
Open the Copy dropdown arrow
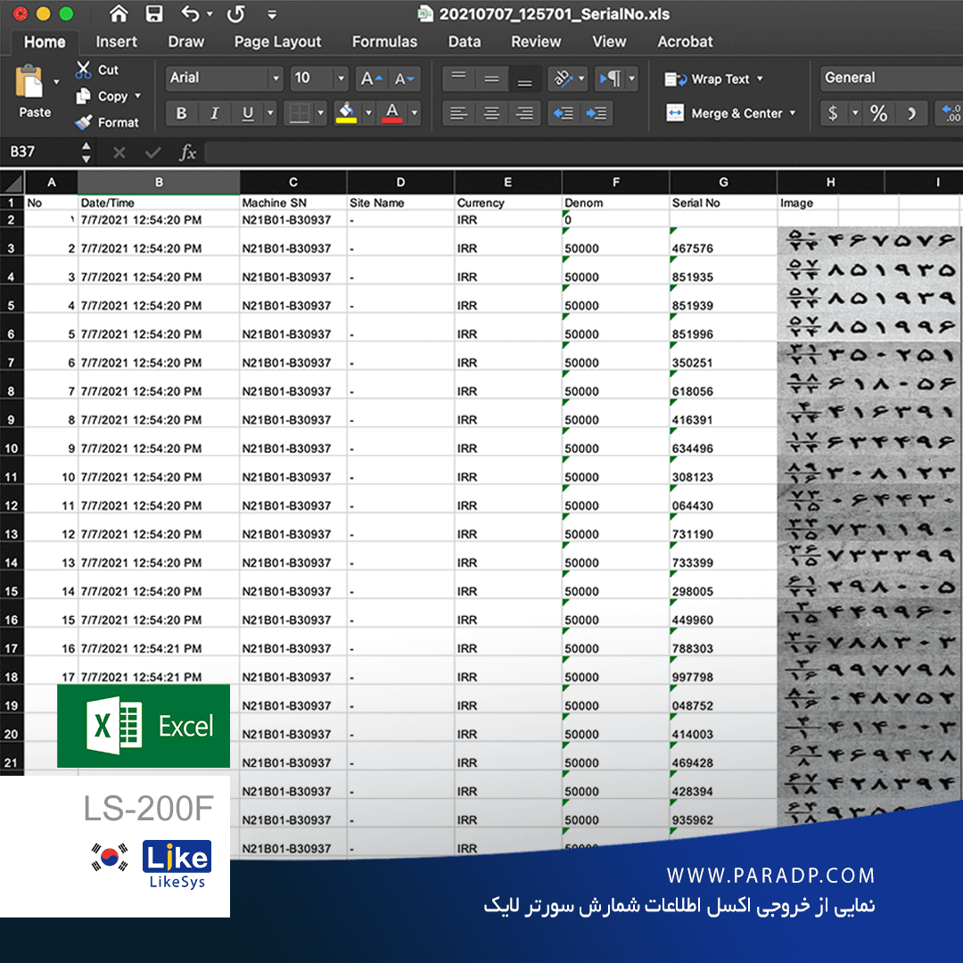[x=137, y=95]
